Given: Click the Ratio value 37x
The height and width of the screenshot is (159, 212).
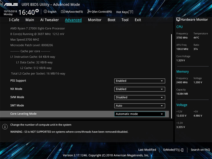Looking at the screenshot, I should (196, 49).
